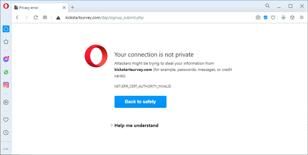Open sidebar setup three dots
This screenshot has width=308, height=155.
point(6,149)
